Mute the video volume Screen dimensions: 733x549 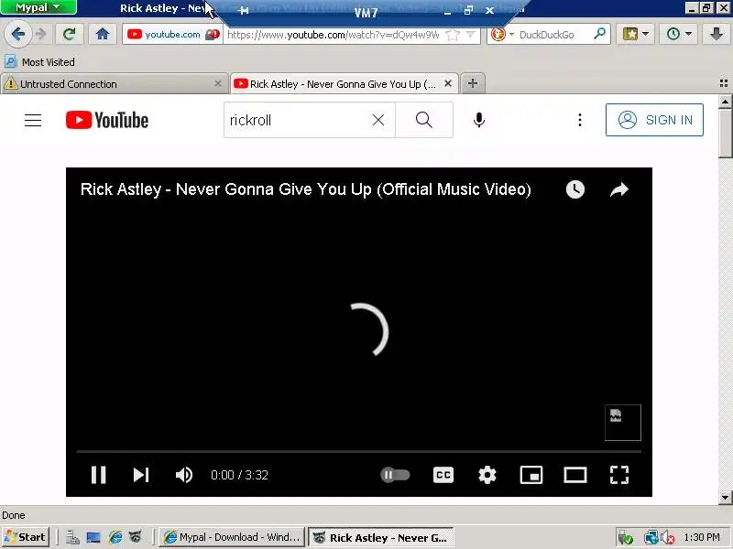[184, 475]
